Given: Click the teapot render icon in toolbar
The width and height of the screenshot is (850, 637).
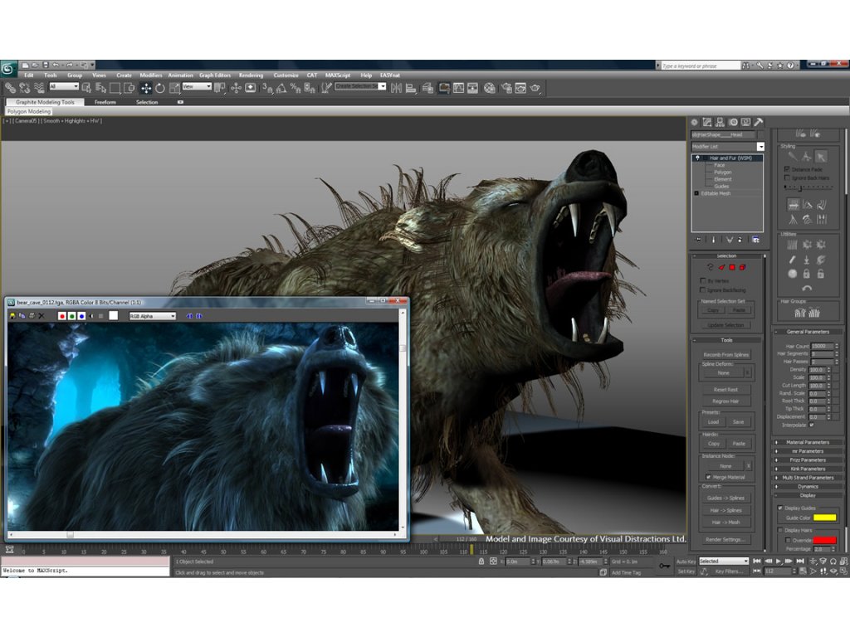Looking at the screenshot, I should tap(535, 88).
